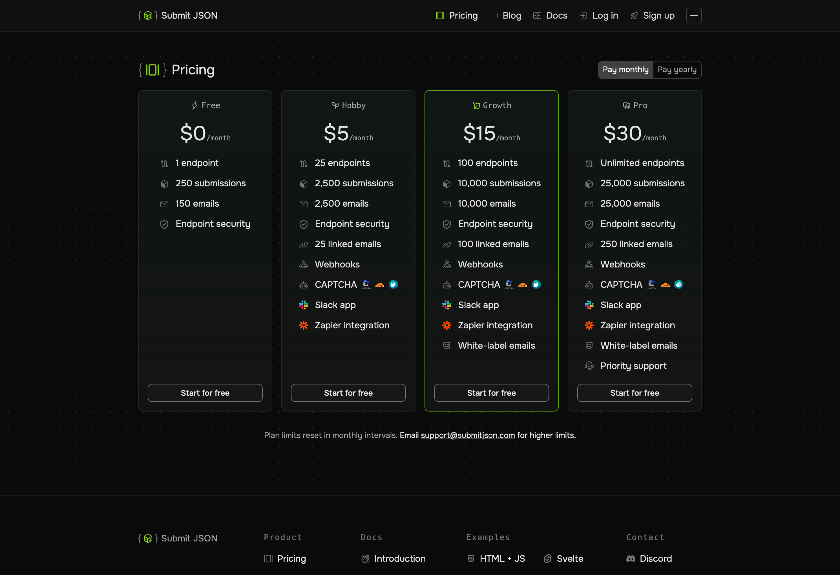Open Introduction link in footer Docs
Viewport: 840px width, 575px height.
click(399, 559)
